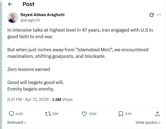The image size is (166, 129).
Task: Click the reply speech bubble icon
Action: pyautogui.click(x=12, y=114)
